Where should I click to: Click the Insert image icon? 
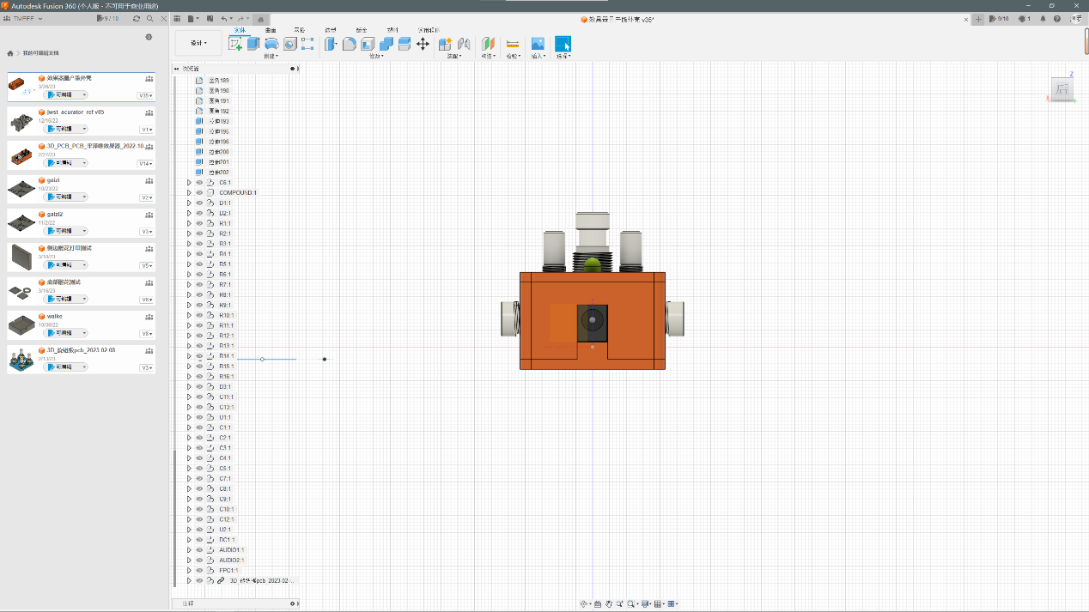coord(538,44)
